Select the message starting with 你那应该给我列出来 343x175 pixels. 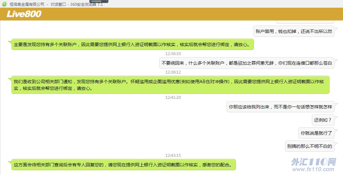280,107
